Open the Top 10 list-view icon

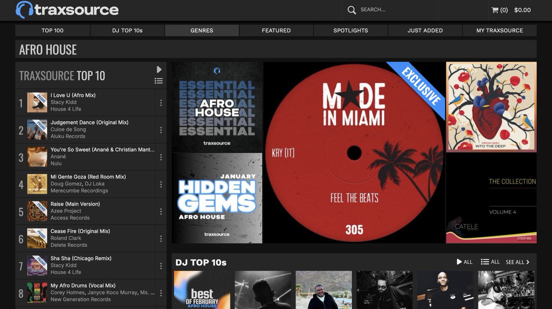tap(159, 81)
